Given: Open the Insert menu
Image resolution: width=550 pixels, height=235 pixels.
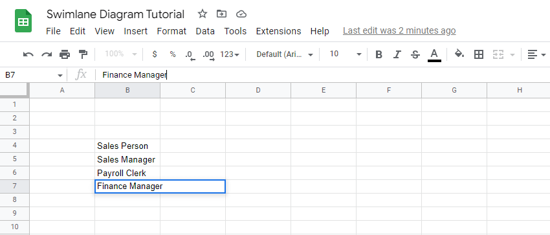Looking at the screenshot, I should click(x=136, y=31).
